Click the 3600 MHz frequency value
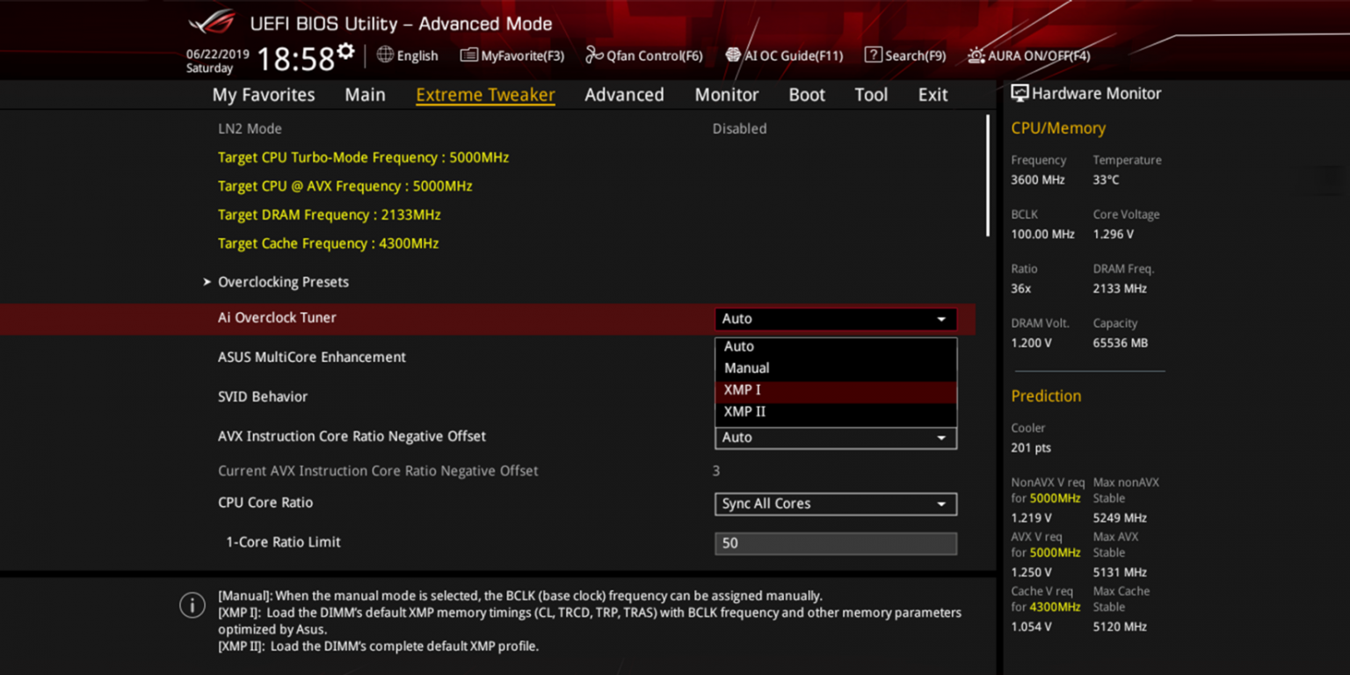The height and width of the screenshot is (675, 1350). (1037, 180)
